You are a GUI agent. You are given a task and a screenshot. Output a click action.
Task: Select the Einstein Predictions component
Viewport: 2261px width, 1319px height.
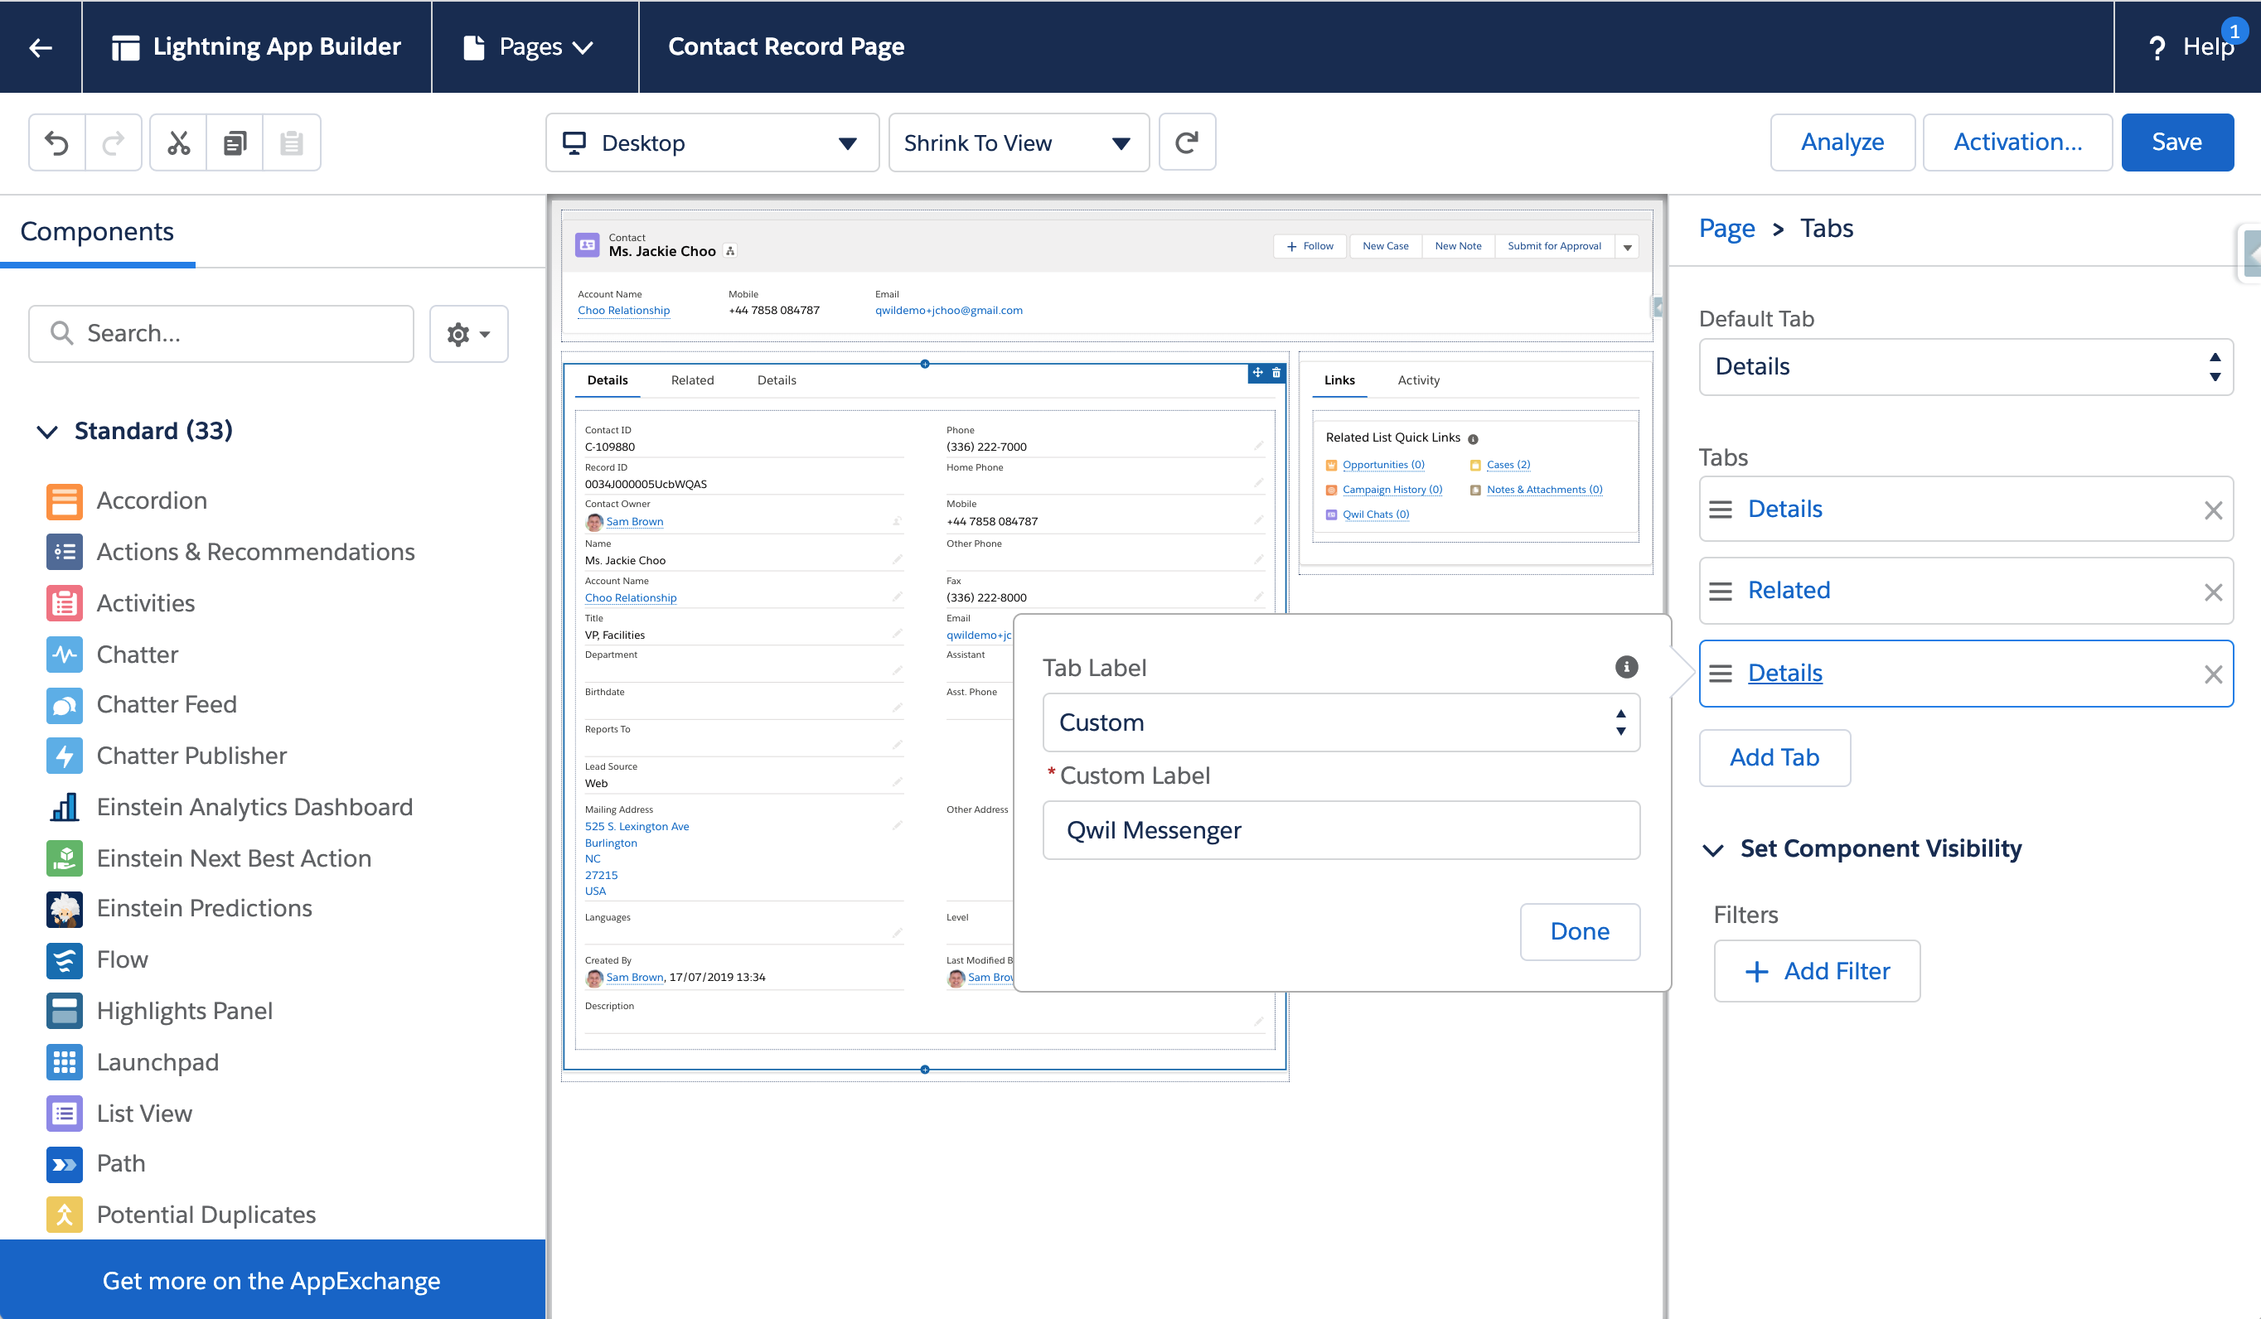coord(180,908)
